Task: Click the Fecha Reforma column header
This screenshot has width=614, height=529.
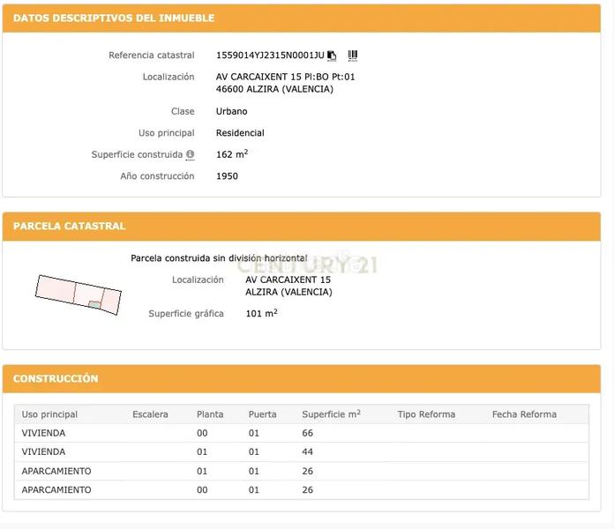Action: [524, 414]
